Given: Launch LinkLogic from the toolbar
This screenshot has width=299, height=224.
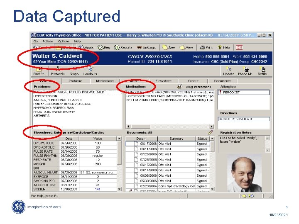Looking at the screenshot, I should (147, 47).
